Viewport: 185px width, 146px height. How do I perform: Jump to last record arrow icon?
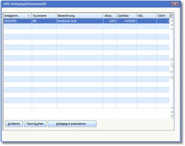pyautogui.click(x=172, y=116)
